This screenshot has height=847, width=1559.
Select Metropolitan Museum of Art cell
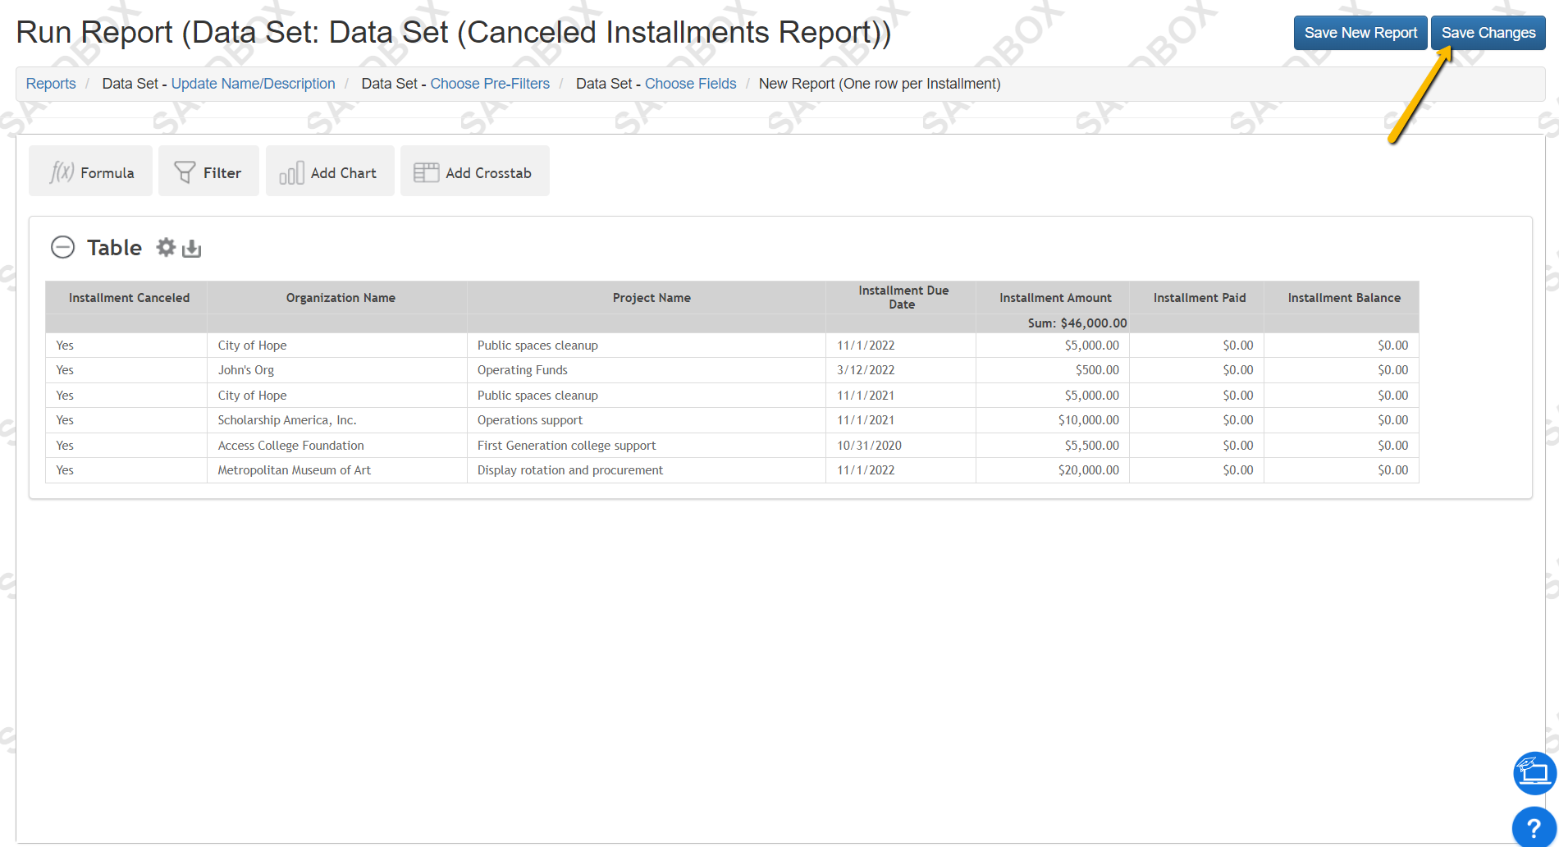point(337,470)
